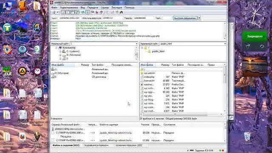Open quickconnect history dropdown arrow

199,18
